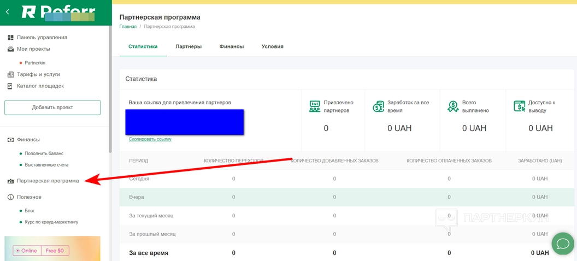The height and width of the screenshot is (261, 577).
Task: Open Курс по крауд-маркетингу link
Action: coord(51,222)
